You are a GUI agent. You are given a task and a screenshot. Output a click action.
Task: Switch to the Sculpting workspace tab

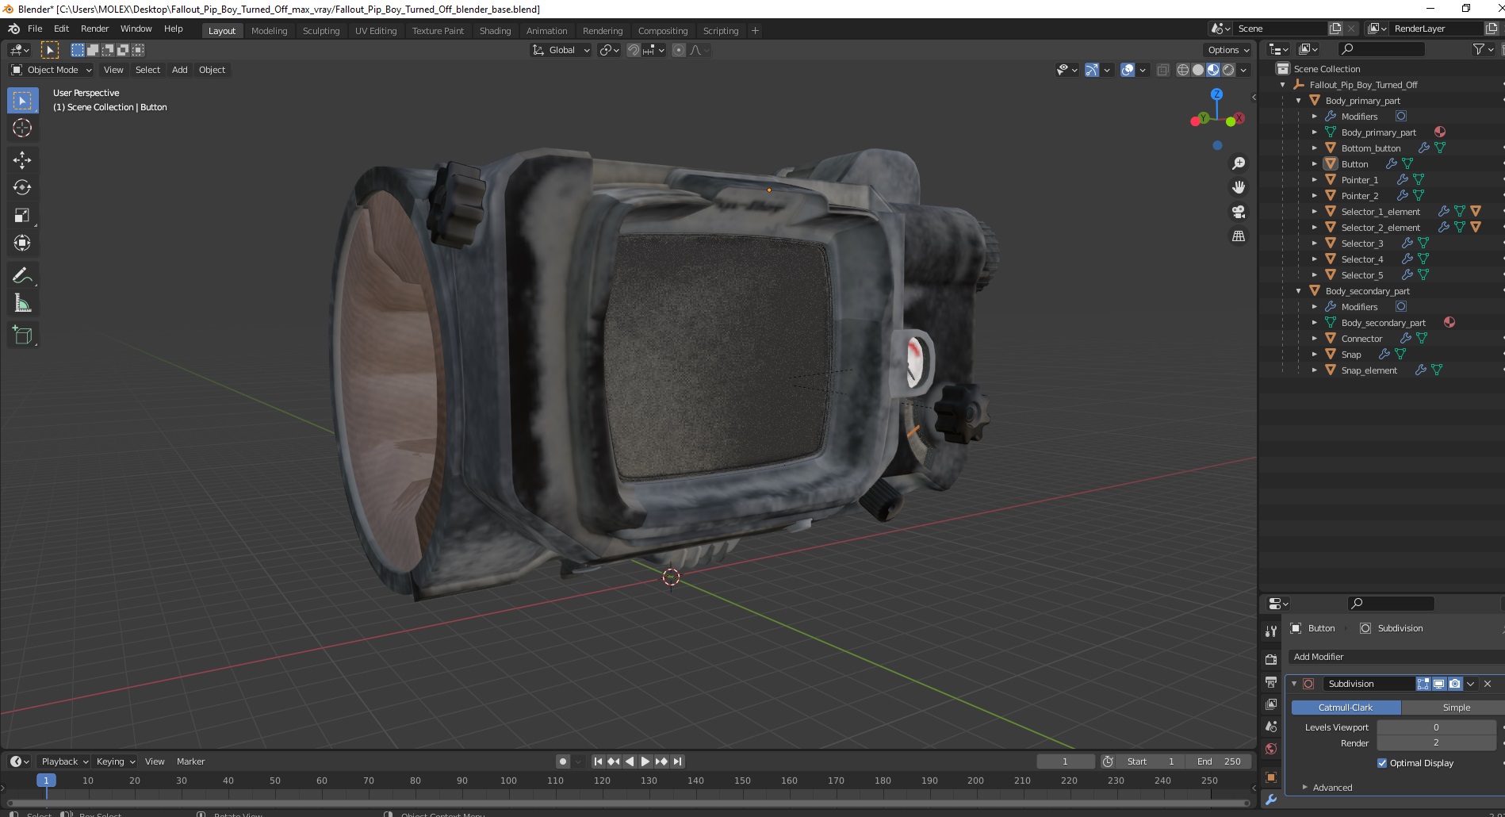321,31
